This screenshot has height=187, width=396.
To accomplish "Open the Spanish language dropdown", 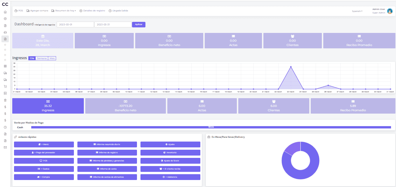I will (357, 11).
